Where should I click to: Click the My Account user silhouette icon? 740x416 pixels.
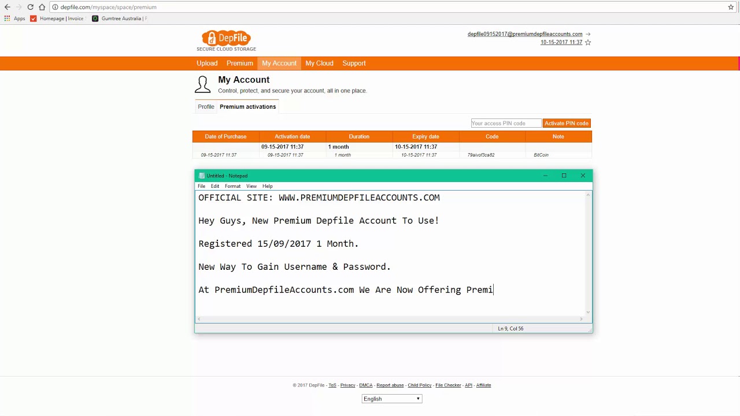[x=202, y=84]
